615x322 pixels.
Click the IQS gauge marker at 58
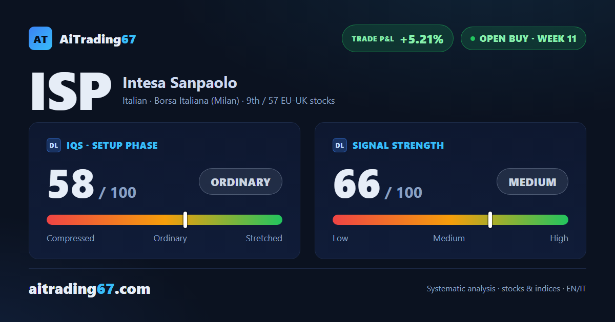coord(185,220)
